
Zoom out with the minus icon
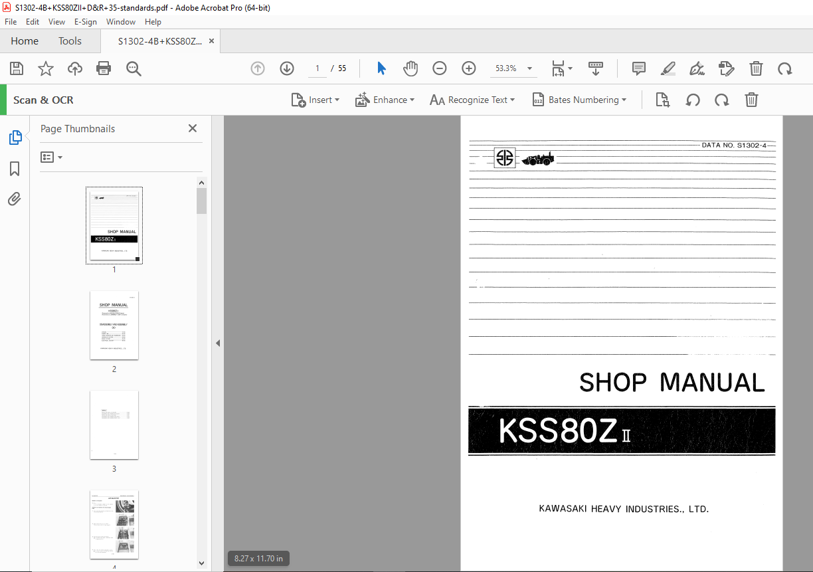[x=440, y=68]
